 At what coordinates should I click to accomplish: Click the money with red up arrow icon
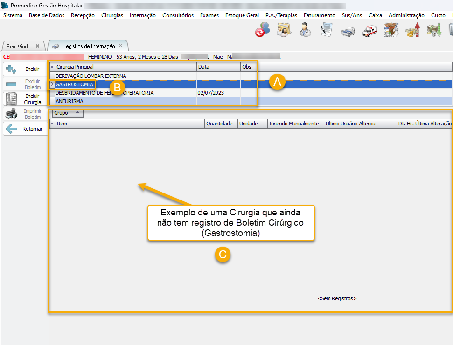(x=412, y=31)
